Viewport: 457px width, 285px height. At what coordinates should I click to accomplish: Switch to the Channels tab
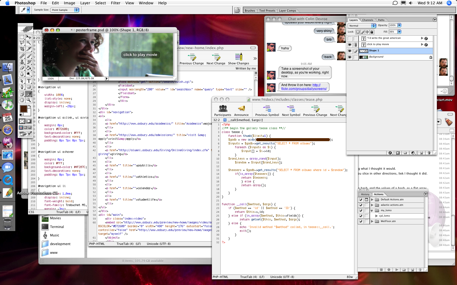368,20
